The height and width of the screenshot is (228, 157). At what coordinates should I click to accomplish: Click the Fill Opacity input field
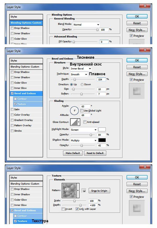tap(104, 42)
